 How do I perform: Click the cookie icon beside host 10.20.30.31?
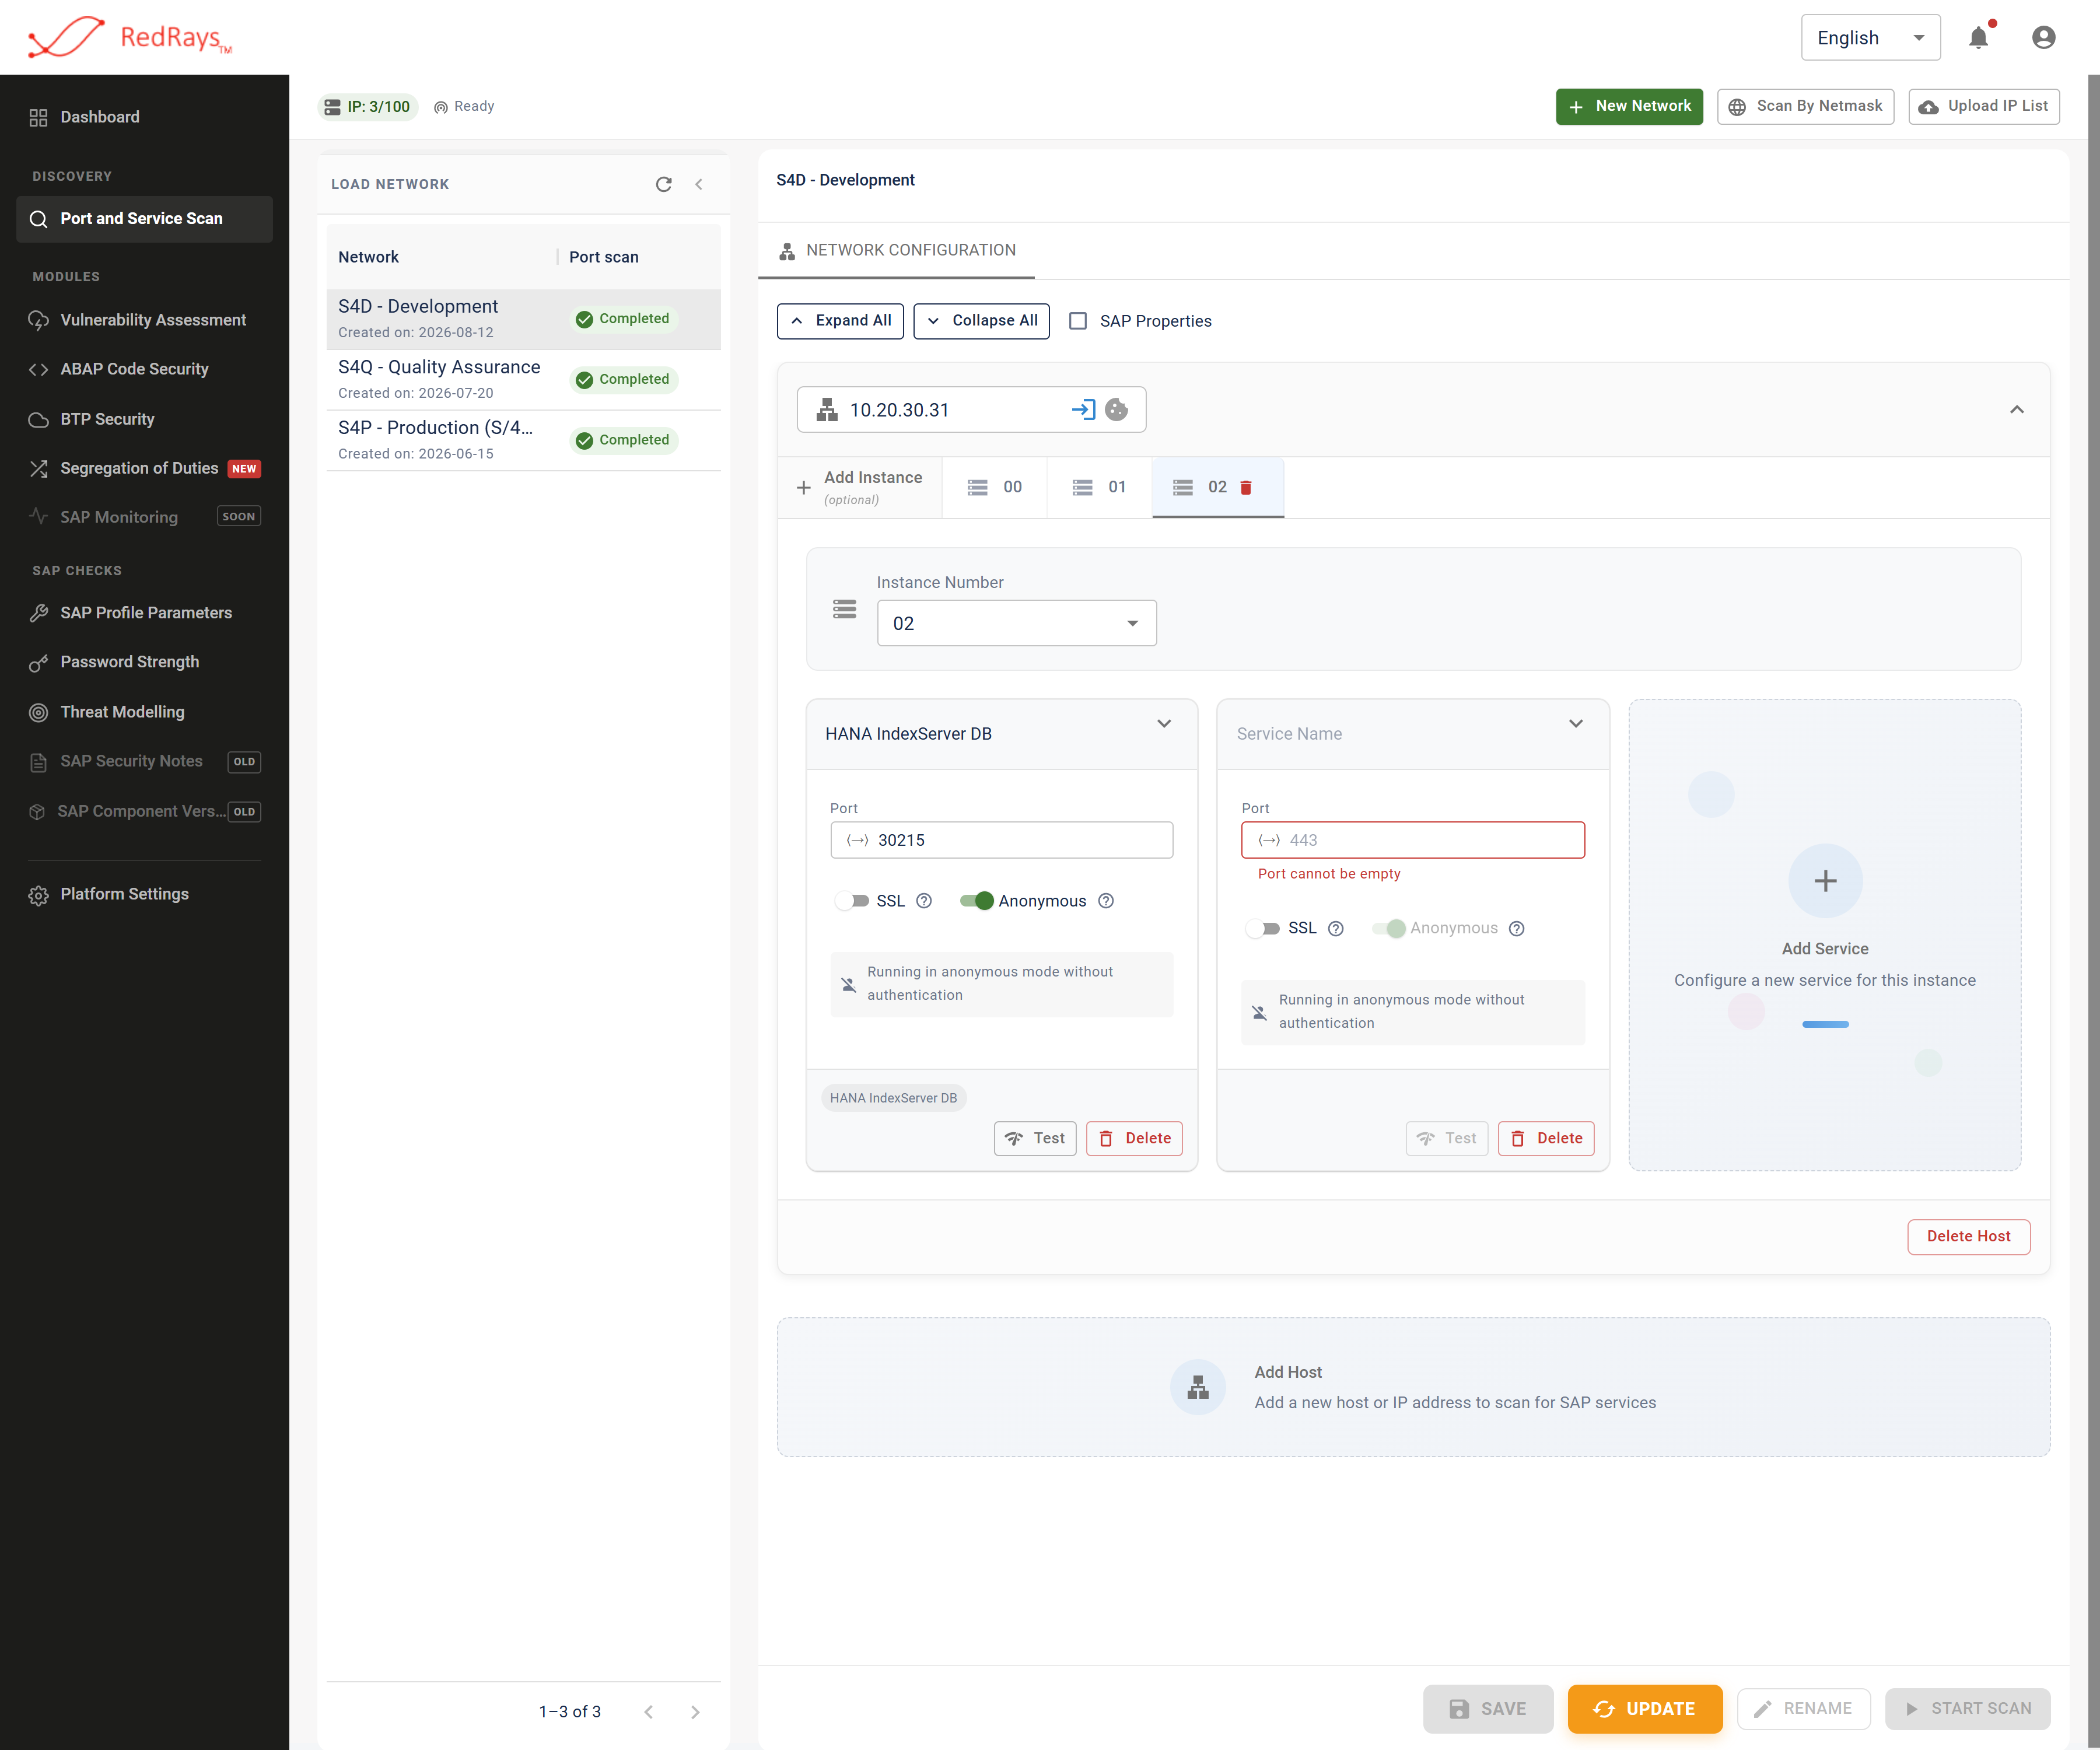click(1116, 409)
